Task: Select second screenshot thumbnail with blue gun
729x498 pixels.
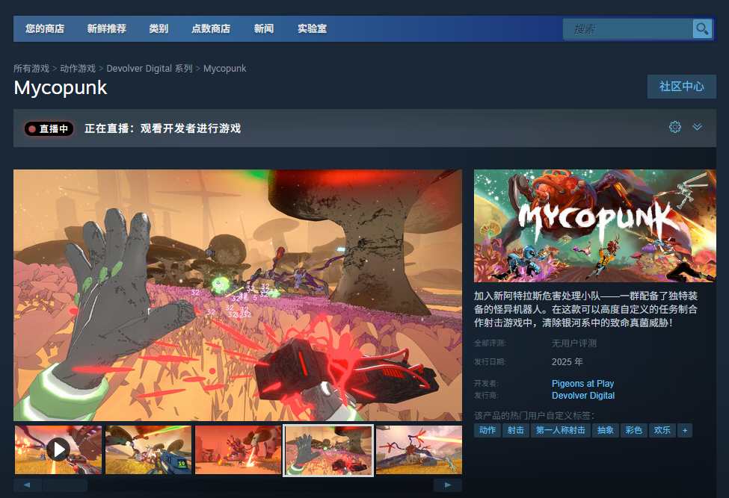Action: point(148,449)
